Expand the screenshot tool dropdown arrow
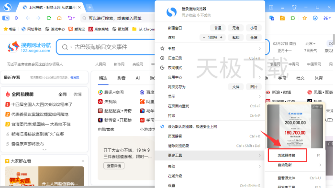The image size is (335, 188). point(330,18)
